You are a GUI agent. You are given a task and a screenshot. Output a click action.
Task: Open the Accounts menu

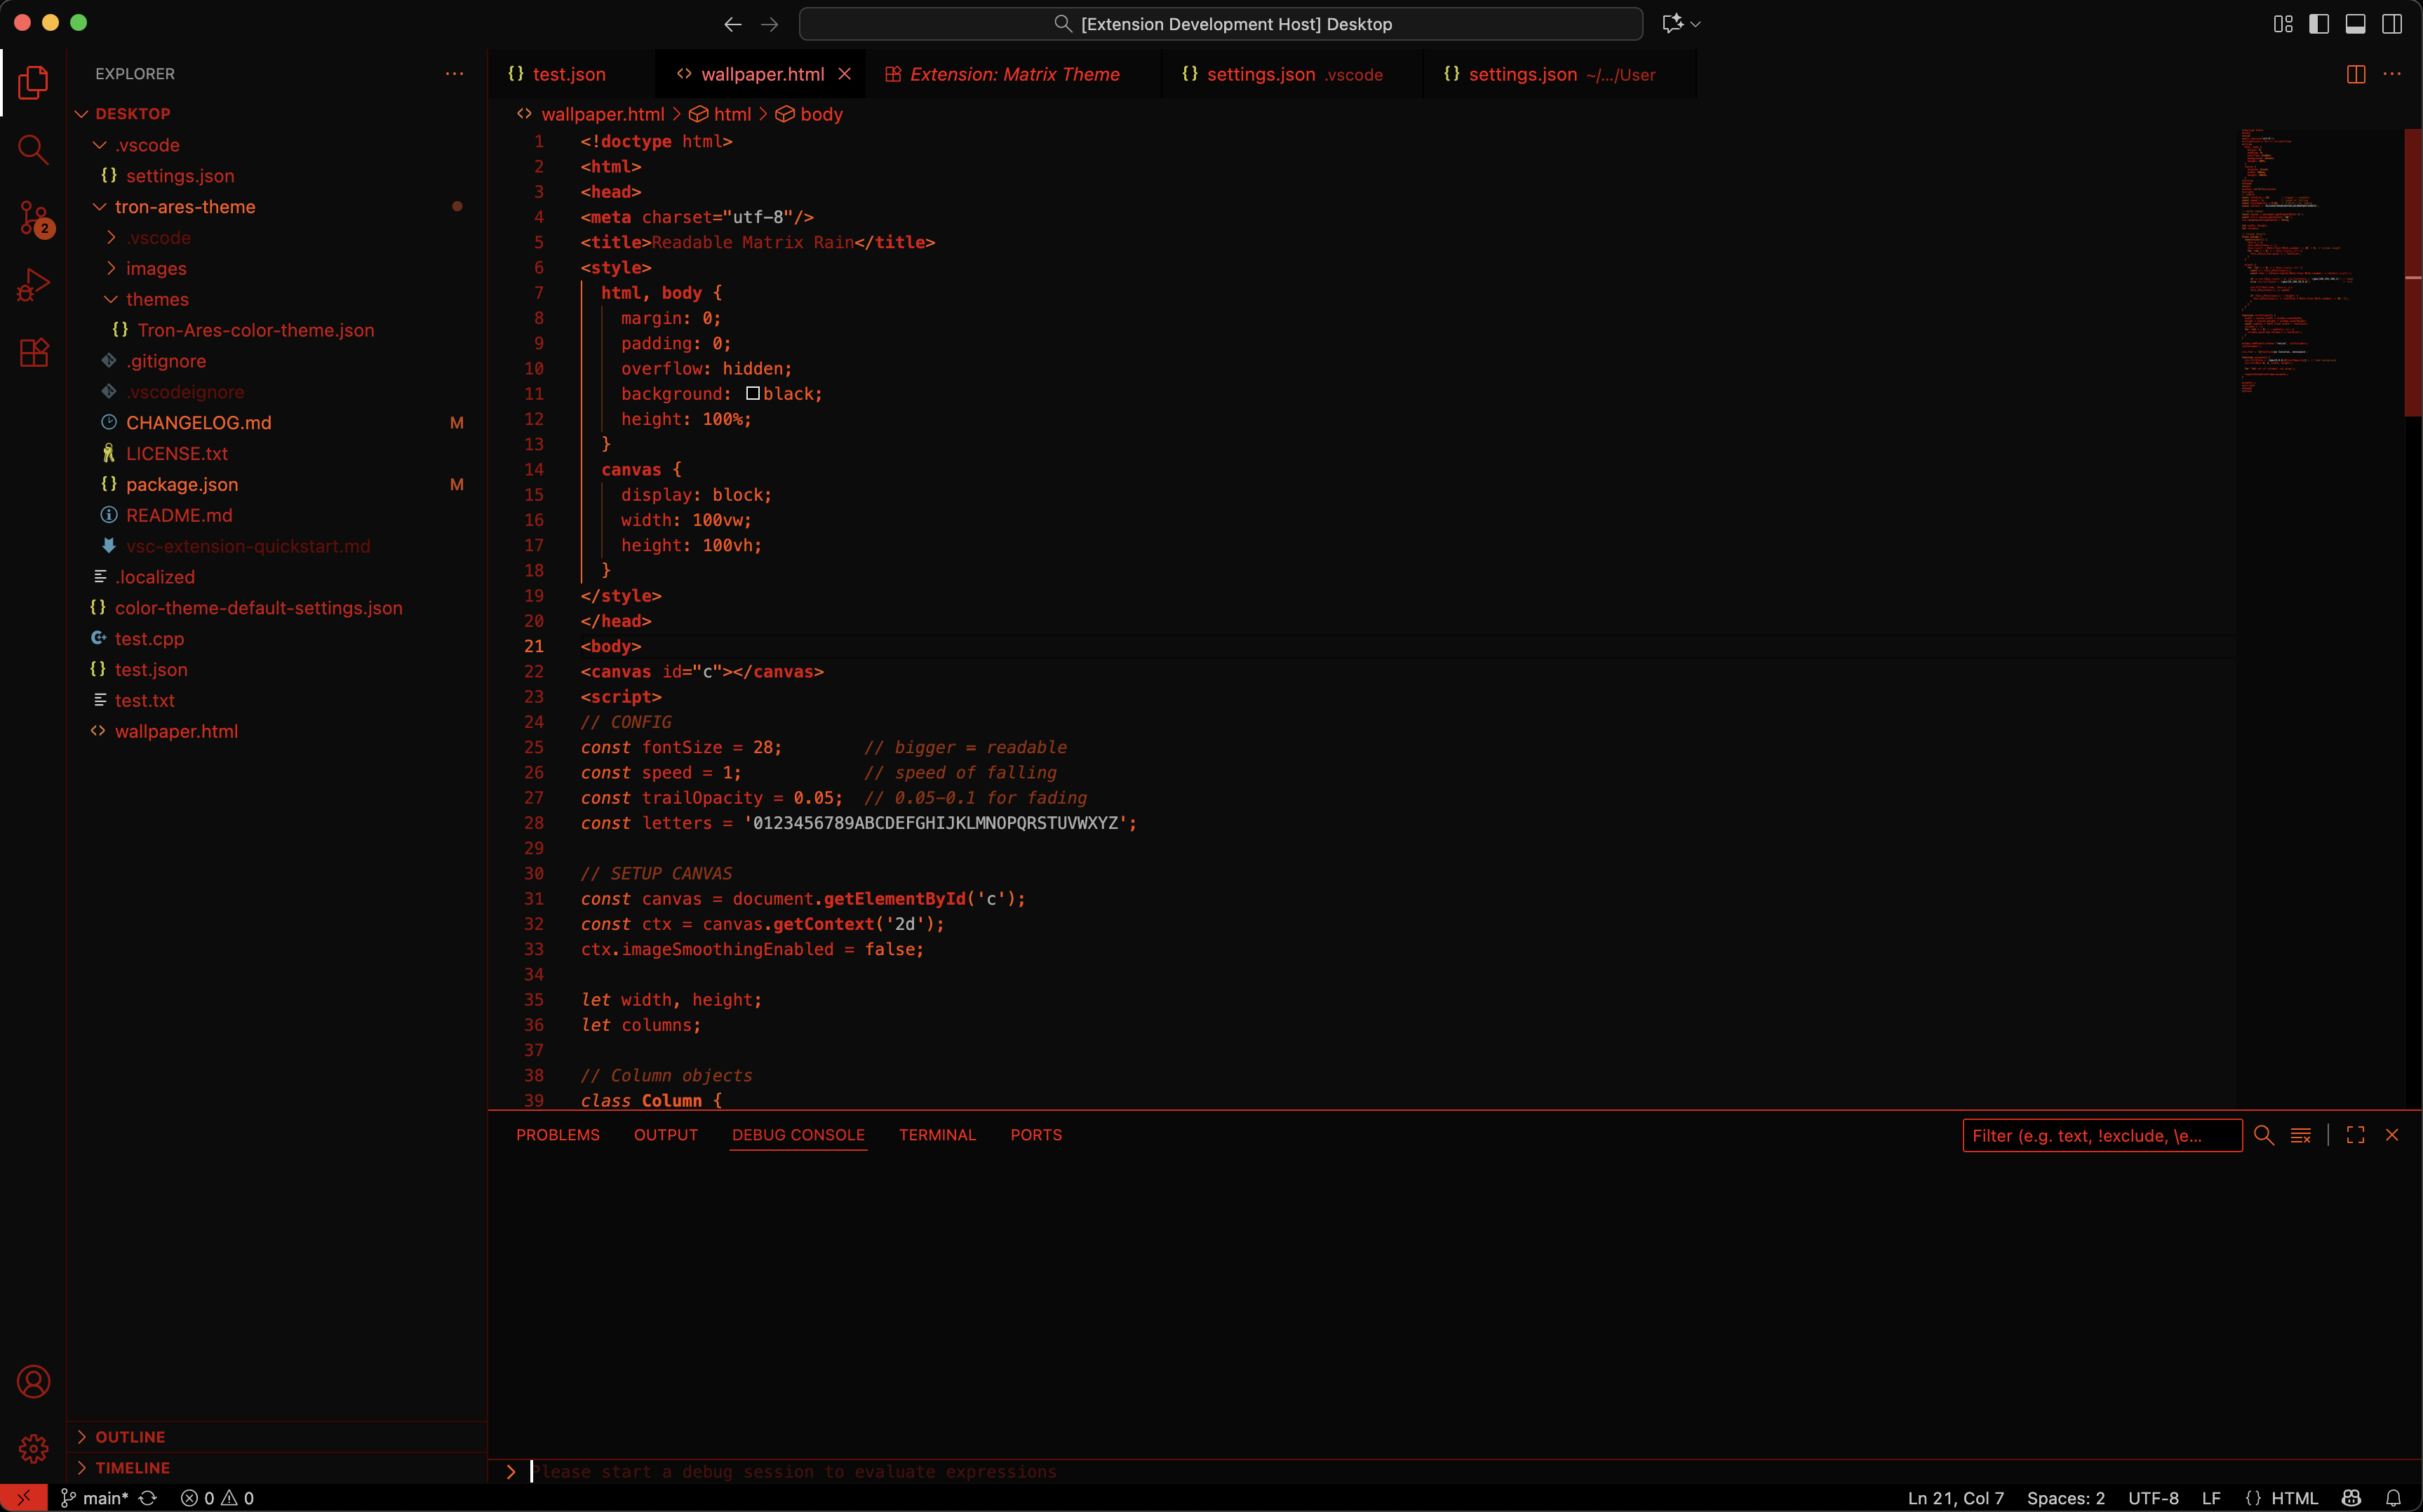pos(34,1381)
